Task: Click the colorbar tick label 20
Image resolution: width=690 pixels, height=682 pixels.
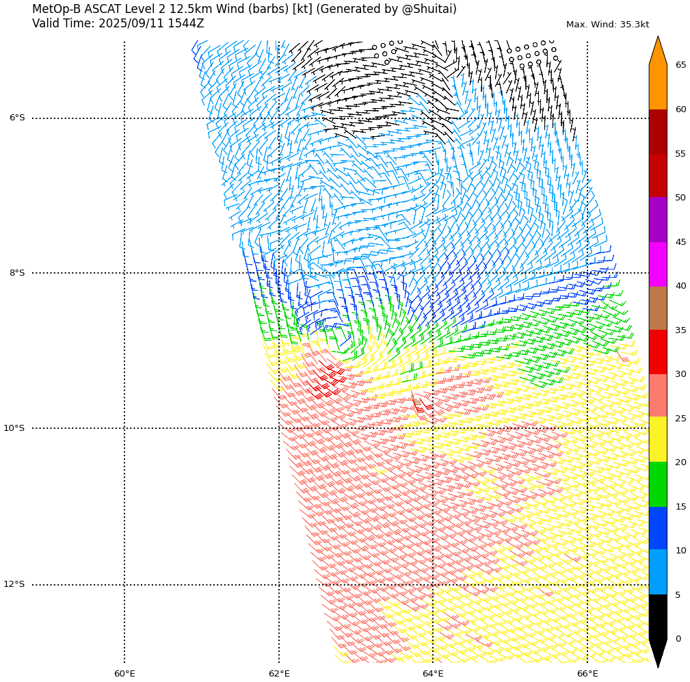Action: coord(680,462)
